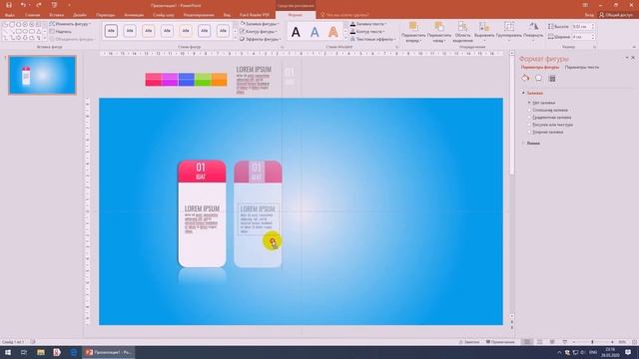Undo the last action
Image resolution: width=639 pixels, height=359 pixels.
pos(23,5)
